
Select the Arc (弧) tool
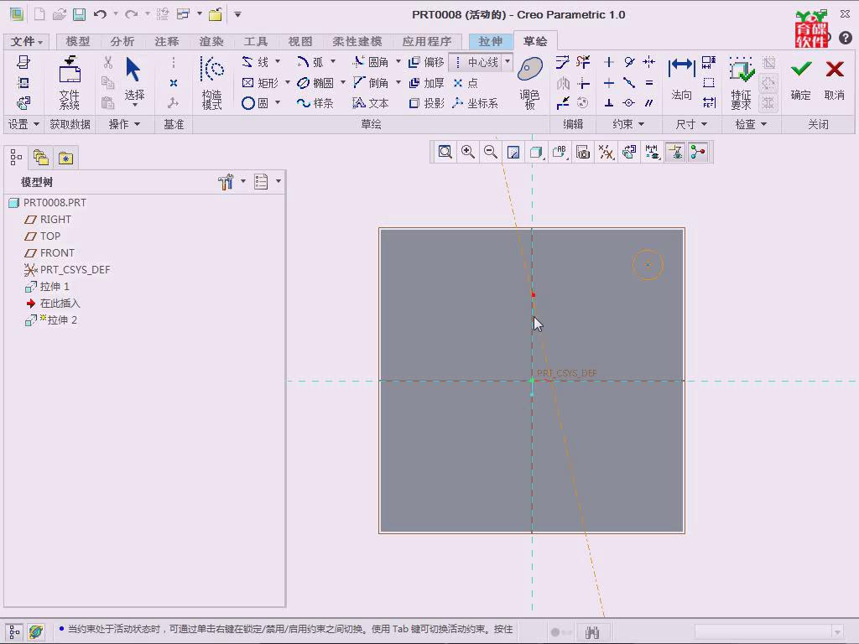310,62
